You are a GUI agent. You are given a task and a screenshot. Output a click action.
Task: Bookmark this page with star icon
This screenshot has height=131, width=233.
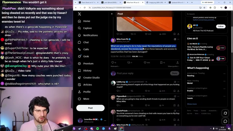(x=205, y=8)
